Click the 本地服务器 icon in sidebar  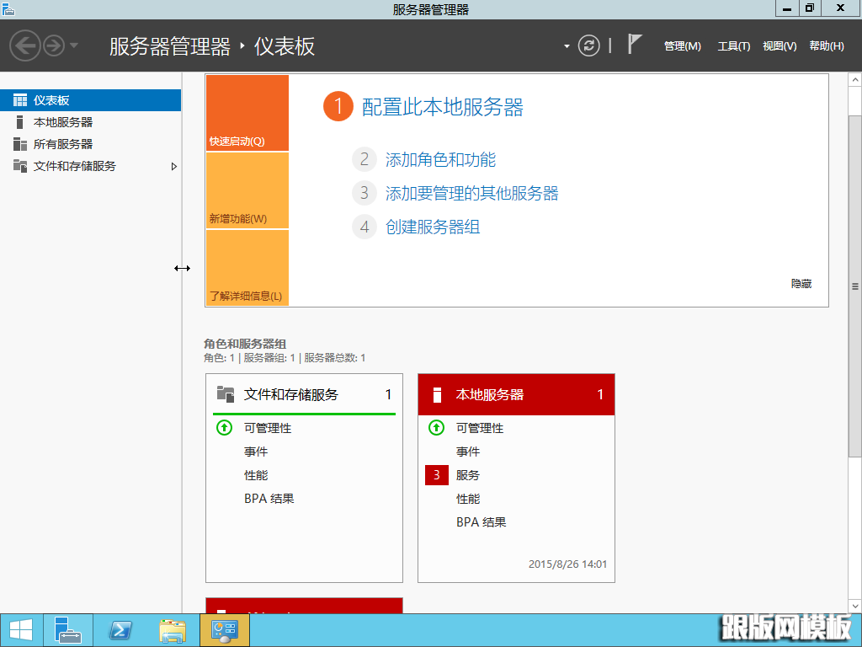pos(20,122)
